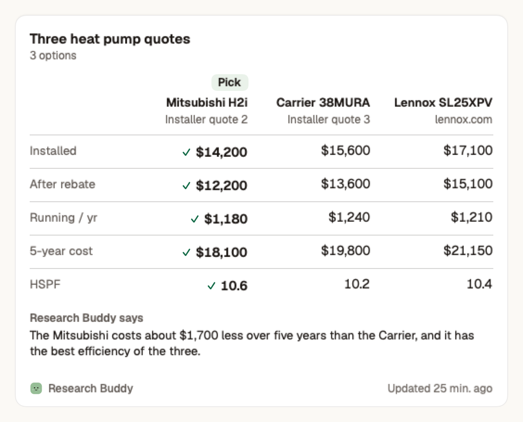Select the Running / yr row label
Screen dimensions: 523x422
pyautogui.click(x=64, y=217)
